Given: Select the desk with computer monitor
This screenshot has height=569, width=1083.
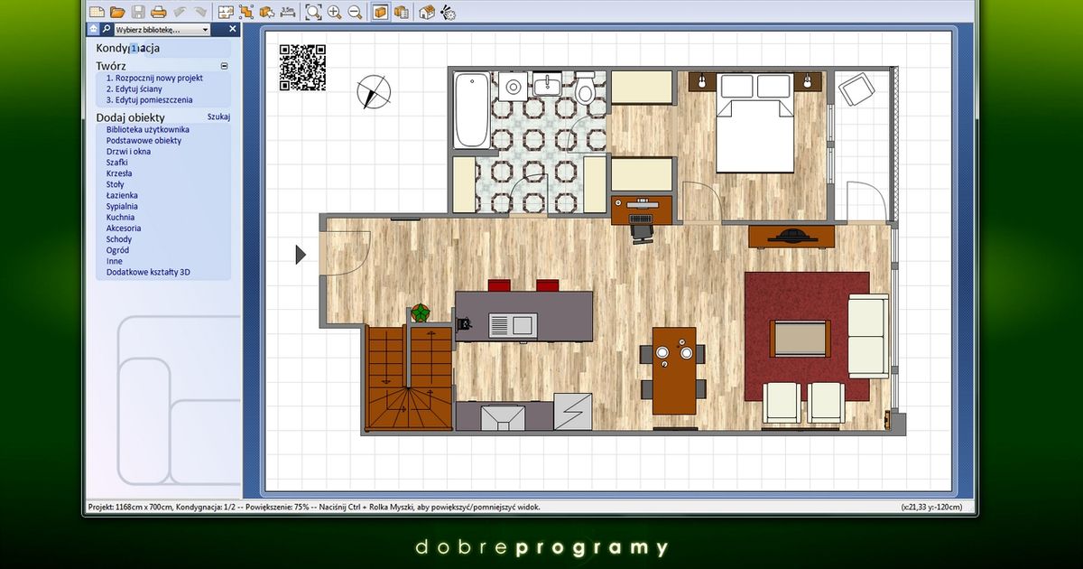Looking at the screenshot, I should (641, 210).
